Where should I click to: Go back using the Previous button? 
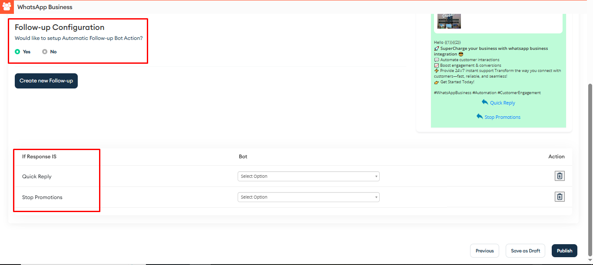484,251
